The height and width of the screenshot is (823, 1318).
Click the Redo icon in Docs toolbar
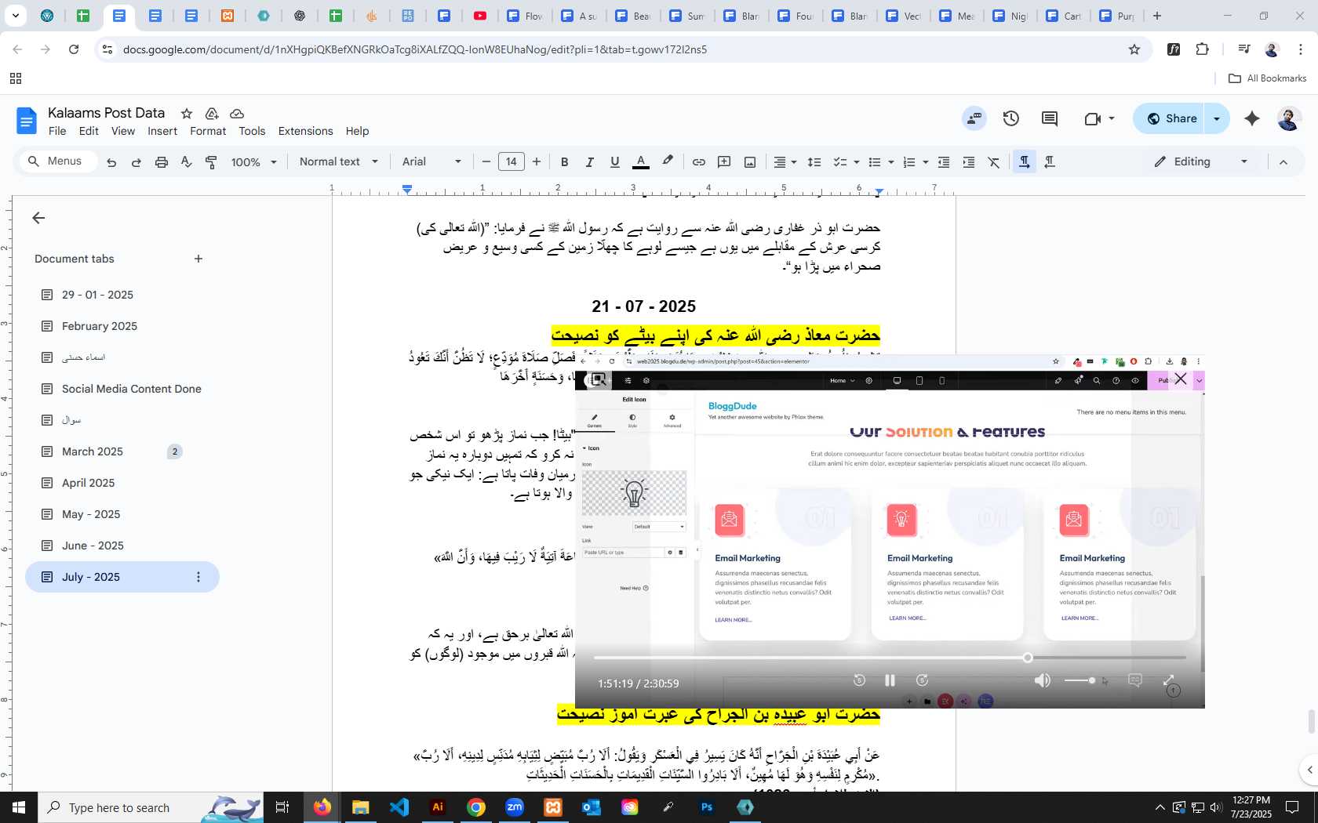(x=137, y=162)
